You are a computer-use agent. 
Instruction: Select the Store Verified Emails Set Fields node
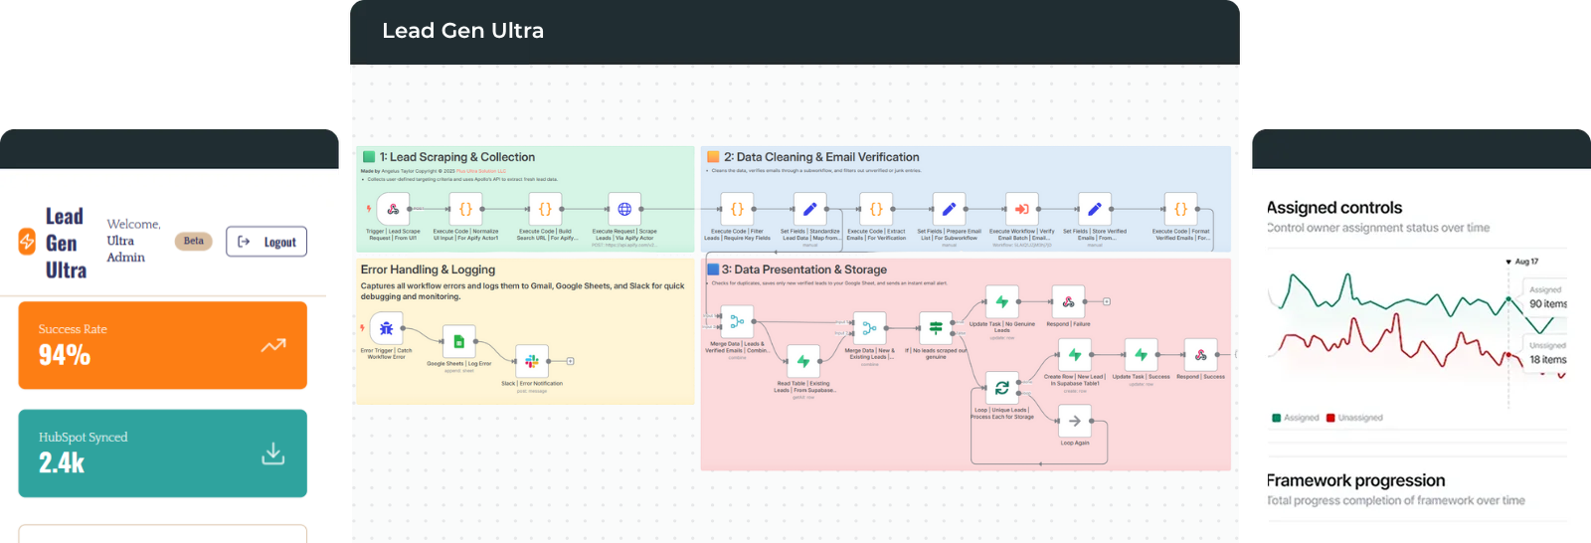(x=1094, y=209)
